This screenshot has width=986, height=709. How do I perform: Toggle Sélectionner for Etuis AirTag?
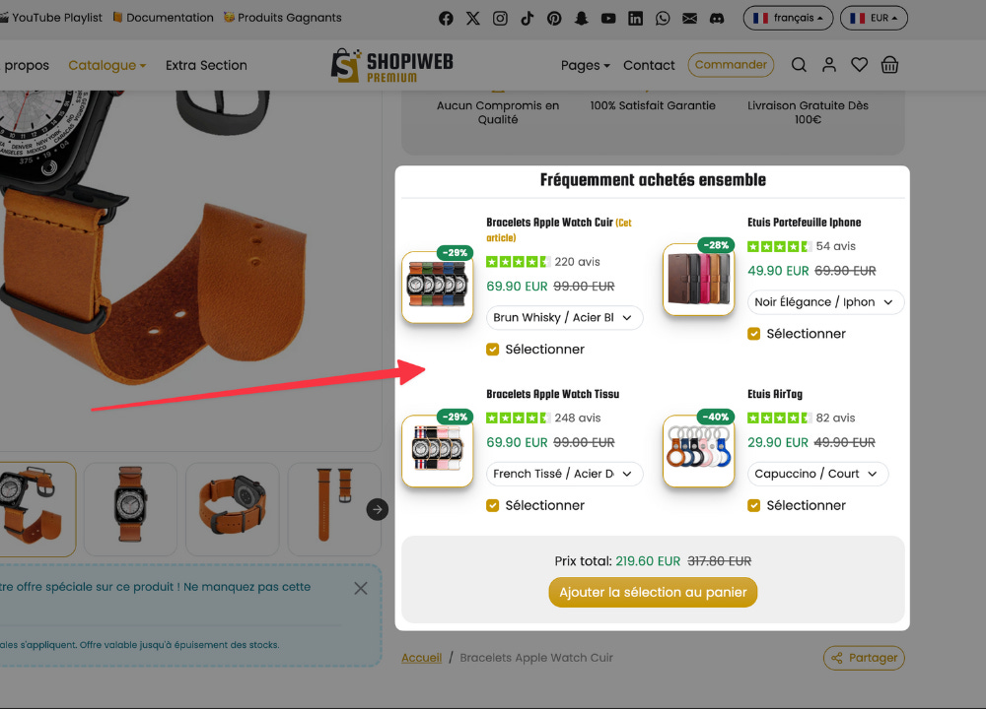click(x=753, y=505)
